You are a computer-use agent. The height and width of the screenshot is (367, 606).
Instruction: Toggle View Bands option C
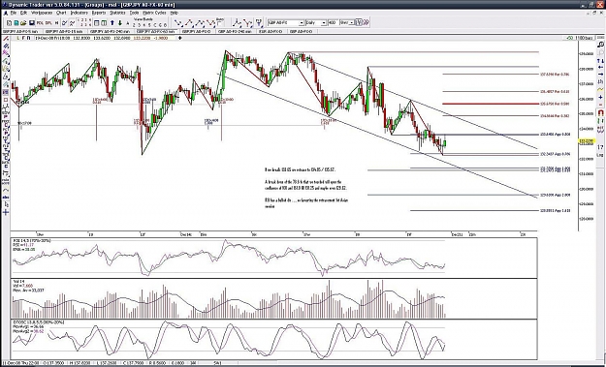point(154,25)
